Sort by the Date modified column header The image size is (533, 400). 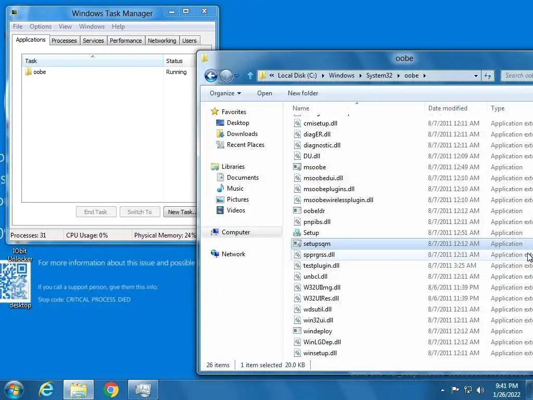[455, 108]
